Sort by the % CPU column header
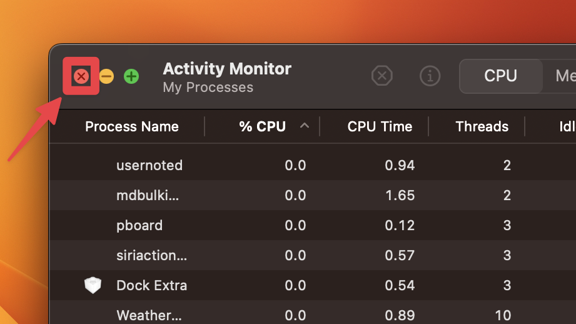This screenshot has width=576, height=324. click(x=262, y=126)
